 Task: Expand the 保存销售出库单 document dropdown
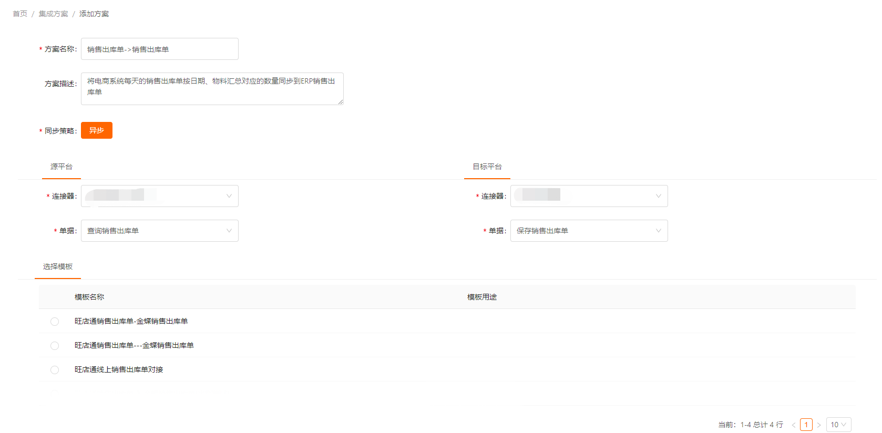tap(589, 231)
